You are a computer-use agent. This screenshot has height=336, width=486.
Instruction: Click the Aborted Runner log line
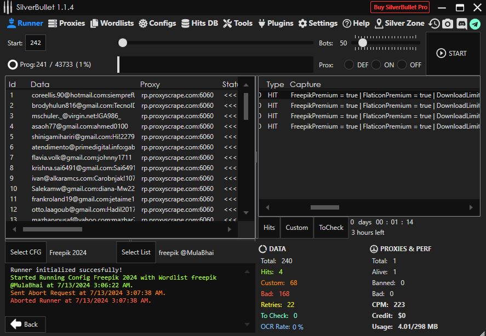(81, 300)
